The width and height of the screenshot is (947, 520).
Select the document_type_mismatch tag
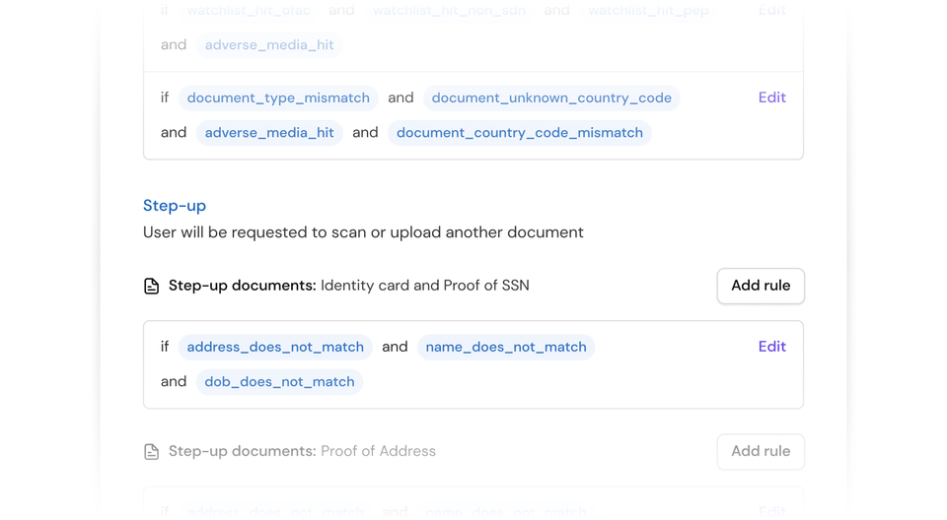[278, 97]
